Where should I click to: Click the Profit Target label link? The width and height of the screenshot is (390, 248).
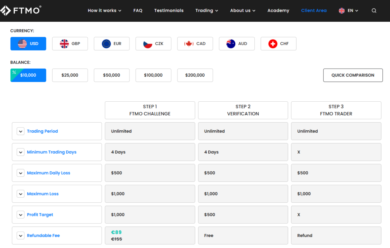click(x=40, y=215)
